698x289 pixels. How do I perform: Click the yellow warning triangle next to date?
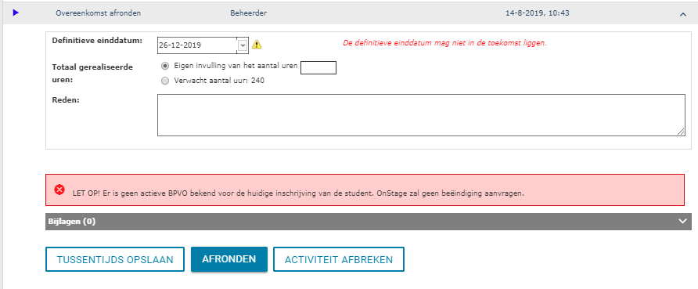coord(257,45)
